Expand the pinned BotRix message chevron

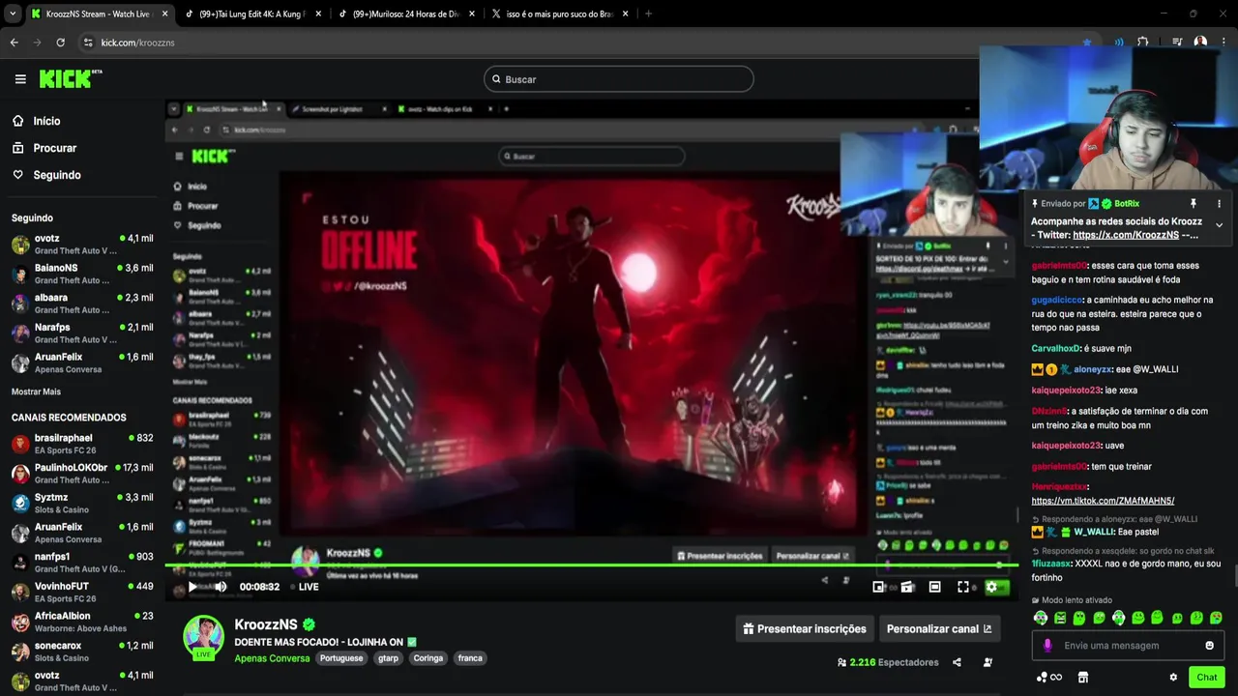click(x=1219, y=225)
